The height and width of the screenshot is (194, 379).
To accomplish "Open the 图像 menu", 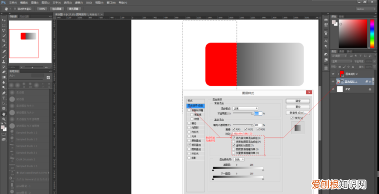I will point(34,3).
